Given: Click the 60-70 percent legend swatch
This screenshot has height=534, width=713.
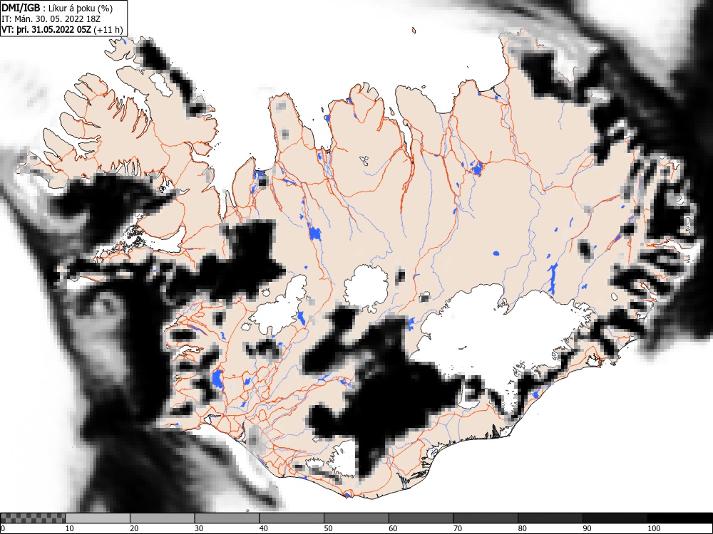Looking at the screenshot, I should tap(421, 518).
